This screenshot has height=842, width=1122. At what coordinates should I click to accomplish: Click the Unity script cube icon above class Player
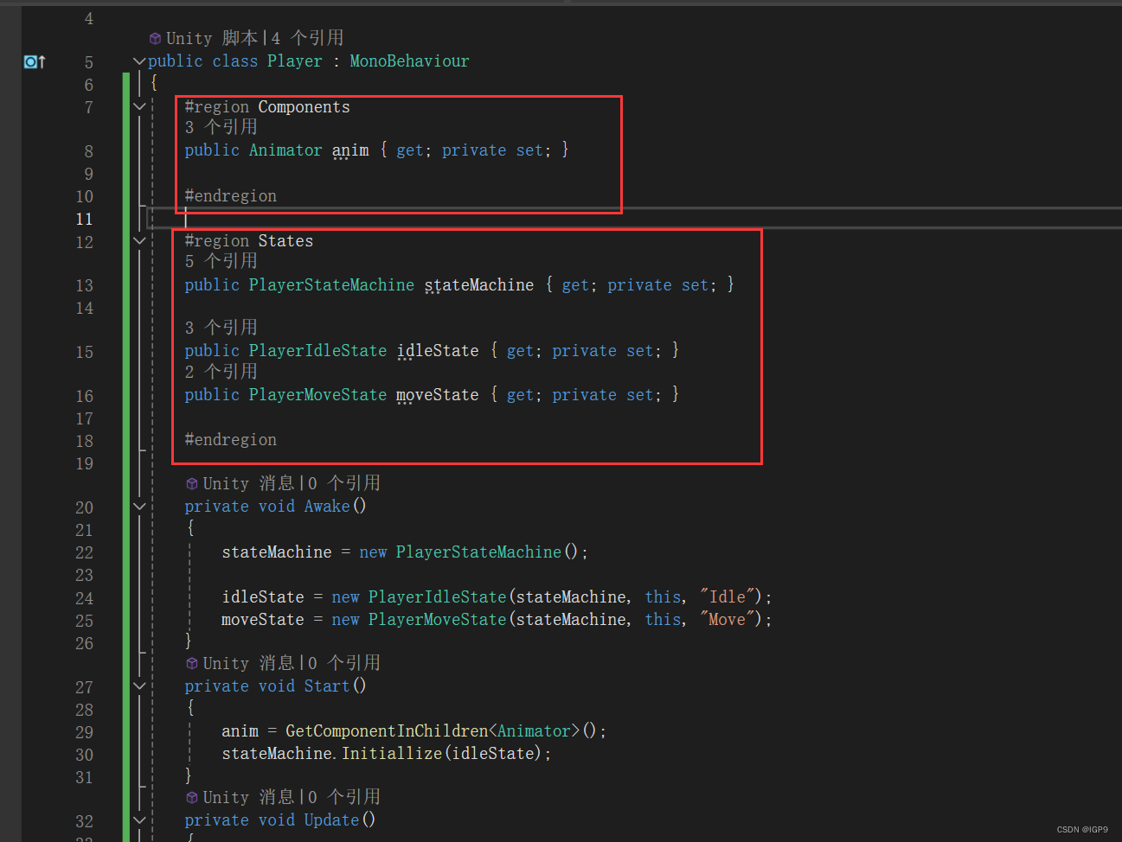click(x=155, y=38)
